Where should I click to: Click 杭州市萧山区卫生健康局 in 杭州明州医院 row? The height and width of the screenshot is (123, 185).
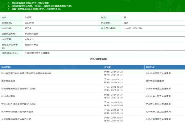pos(158,96)
